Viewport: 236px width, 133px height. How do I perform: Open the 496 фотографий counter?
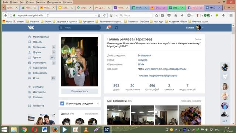point(152,87)
